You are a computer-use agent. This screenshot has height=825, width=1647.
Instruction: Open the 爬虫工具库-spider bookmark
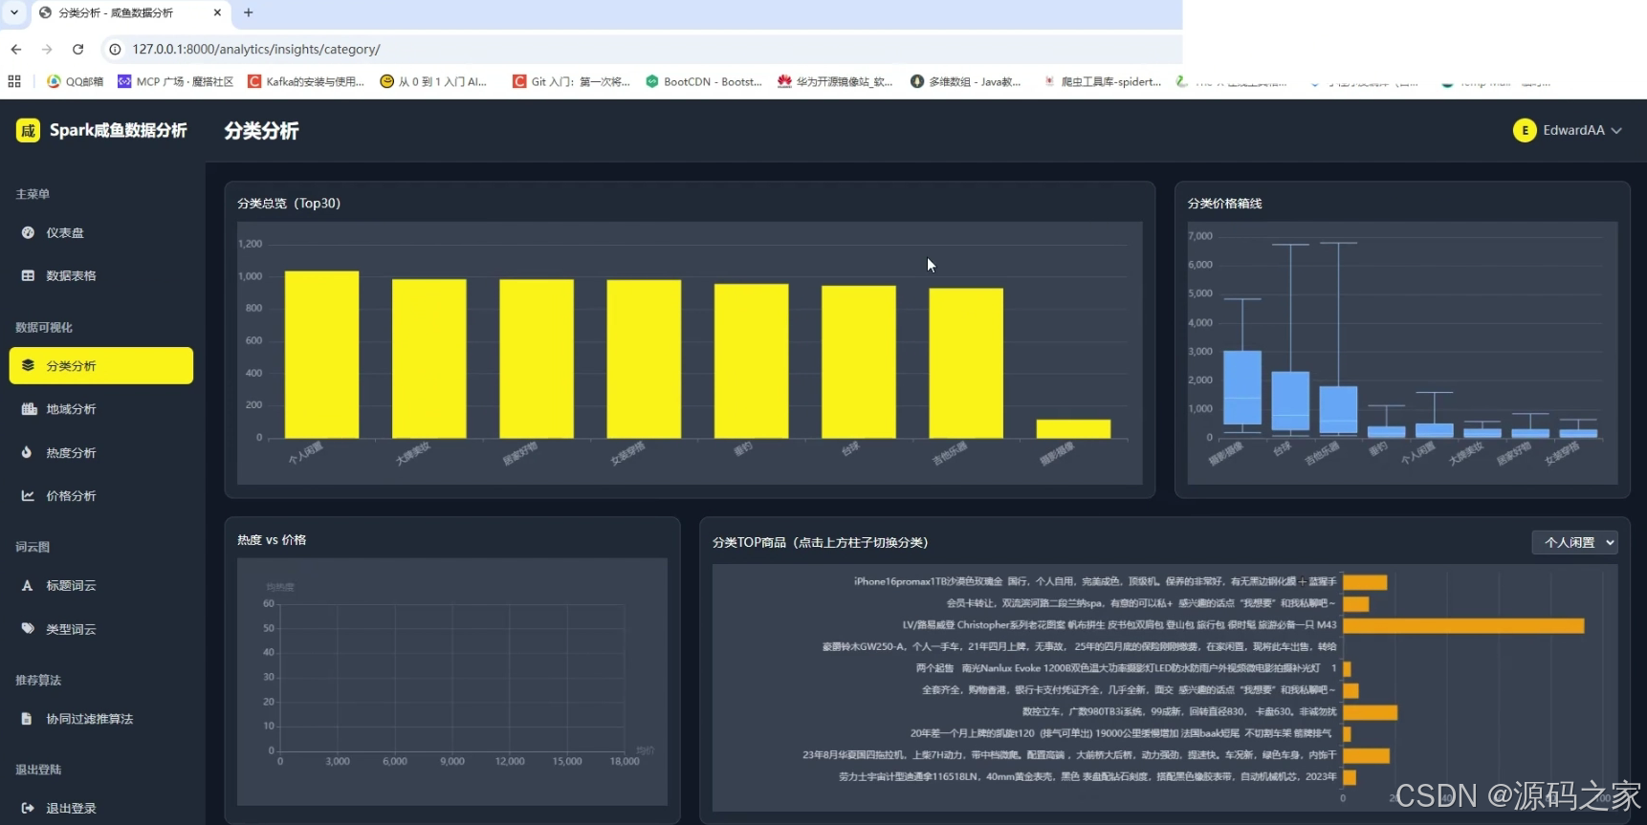point(1102,81)
